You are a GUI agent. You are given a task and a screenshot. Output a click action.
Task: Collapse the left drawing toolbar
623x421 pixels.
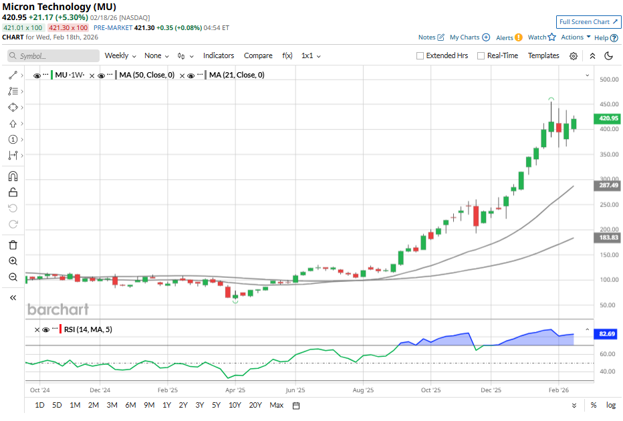(x=13, y=297)
